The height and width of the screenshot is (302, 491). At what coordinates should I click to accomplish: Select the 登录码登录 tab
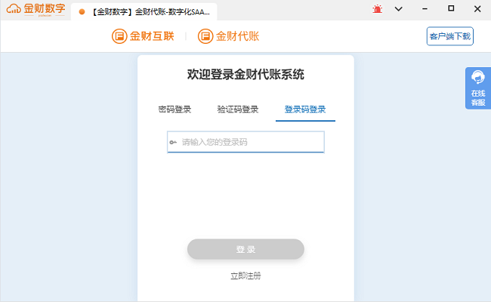(305, 109)
